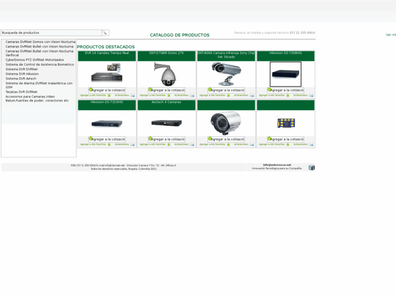Open Hikvision DS-7316HIS product title
The image size is (396, 297).
[107, 102]
